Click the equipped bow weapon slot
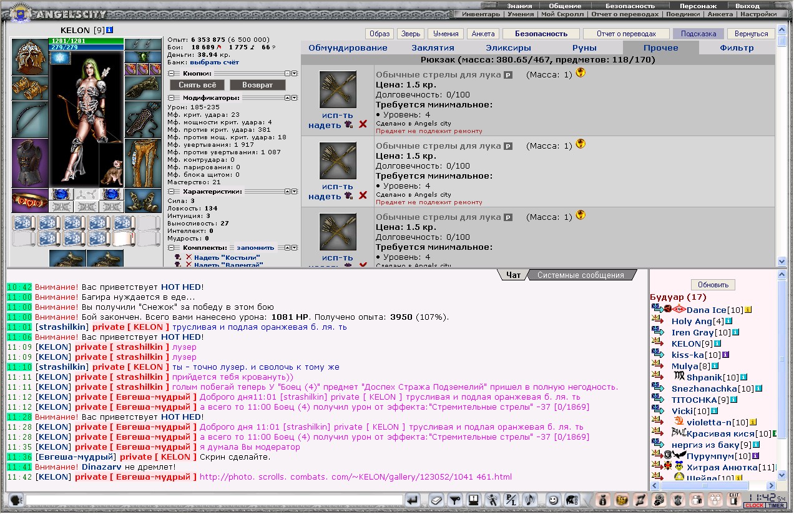 [30, 119]
